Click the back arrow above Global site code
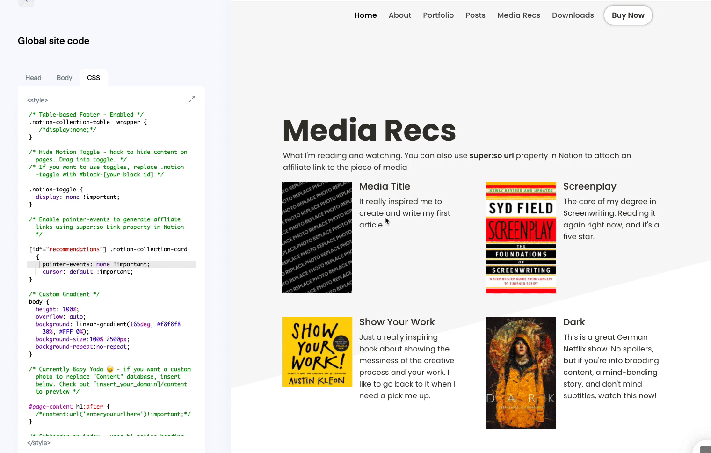 coord(26,2)
